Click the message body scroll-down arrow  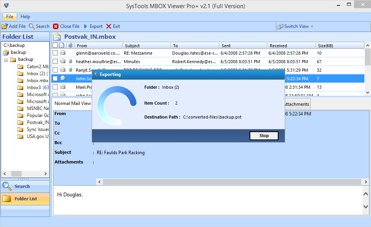366,206
